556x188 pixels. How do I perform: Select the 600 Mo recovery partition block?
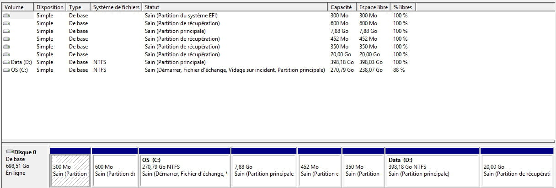point(115,167)
